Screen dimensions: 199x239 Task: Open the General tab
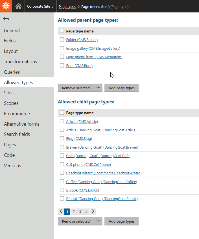(12, 31)
